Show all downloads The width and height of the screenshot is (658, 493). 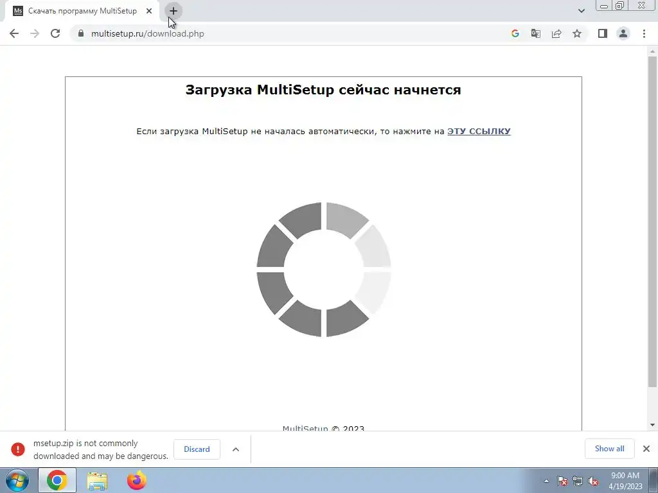[609, 449]
